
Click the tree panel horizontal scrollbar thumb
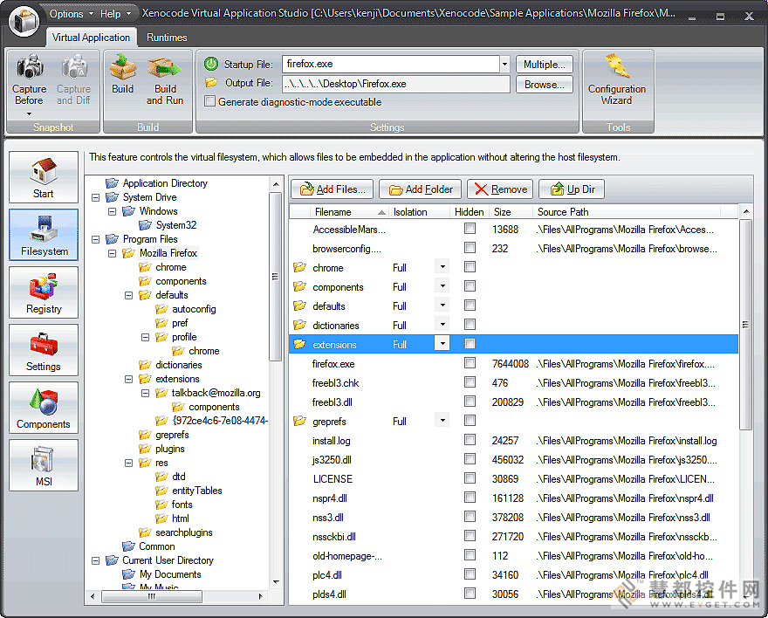tap(152, 596)
